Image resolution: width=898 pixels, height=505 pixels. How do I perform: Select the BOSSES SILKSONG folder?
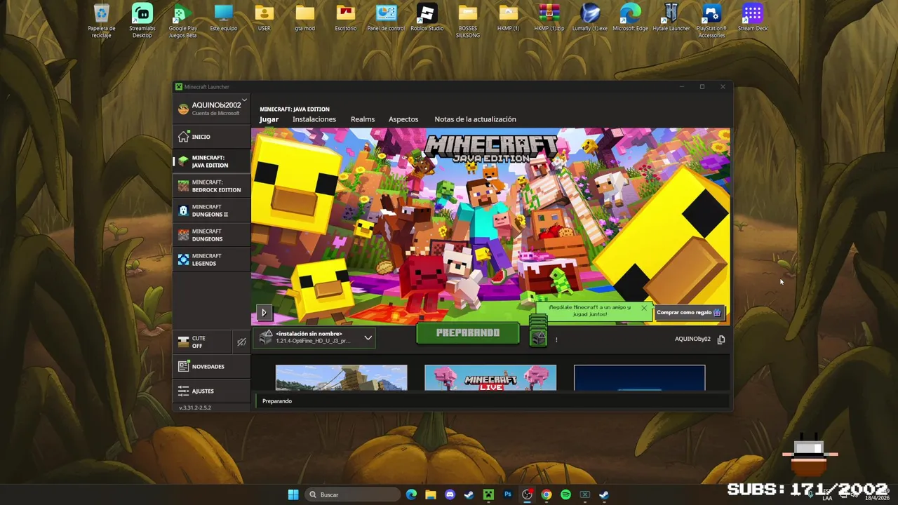[468, 21]
